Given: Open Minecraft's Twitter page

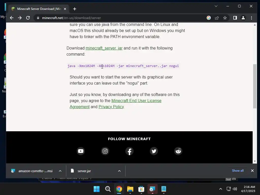Looking at the screenshot, I should click(x=154, y=151).
